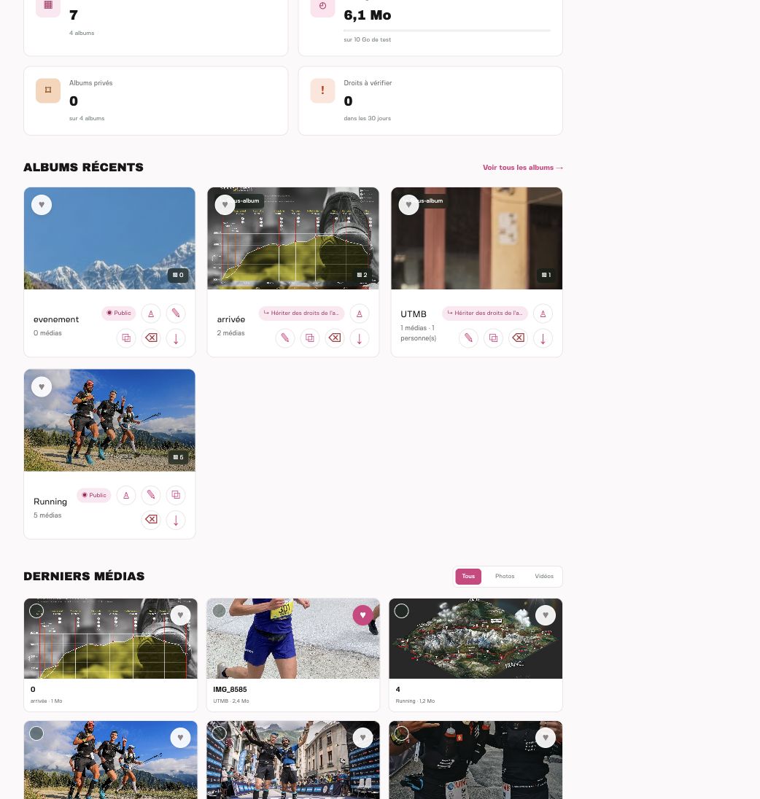This screenshot has width=760, height=799.
Task: Open the evenement album title
Action: point(56,319)
